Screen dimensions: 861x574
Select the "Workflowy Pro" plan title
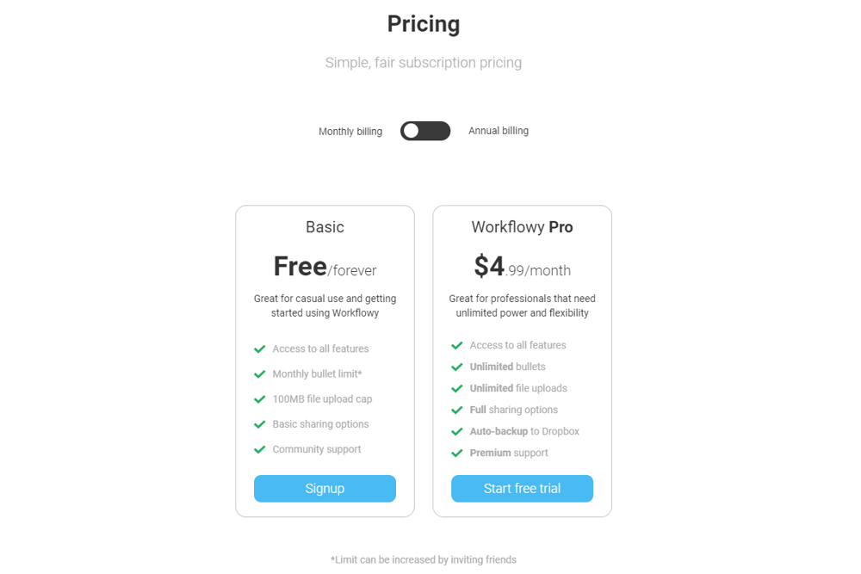point(522,227)
